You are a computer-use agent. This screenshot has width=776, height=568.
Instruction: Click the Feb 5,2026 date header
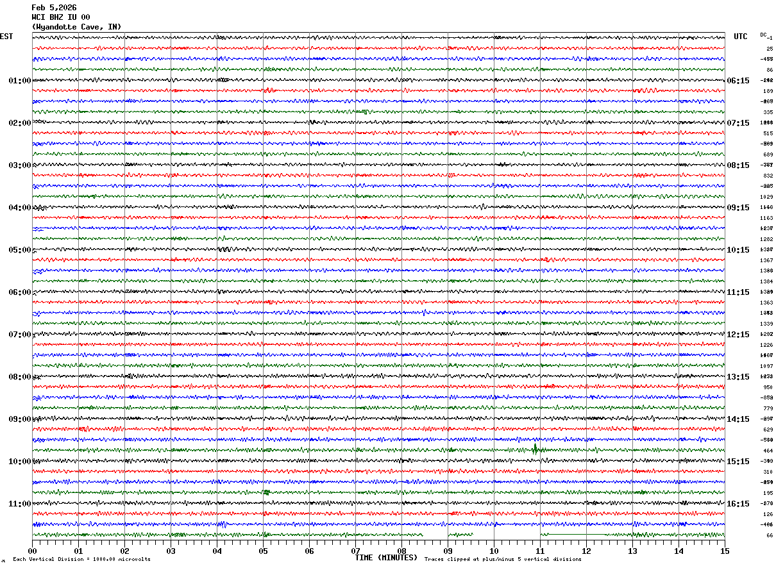click(54, 8)
